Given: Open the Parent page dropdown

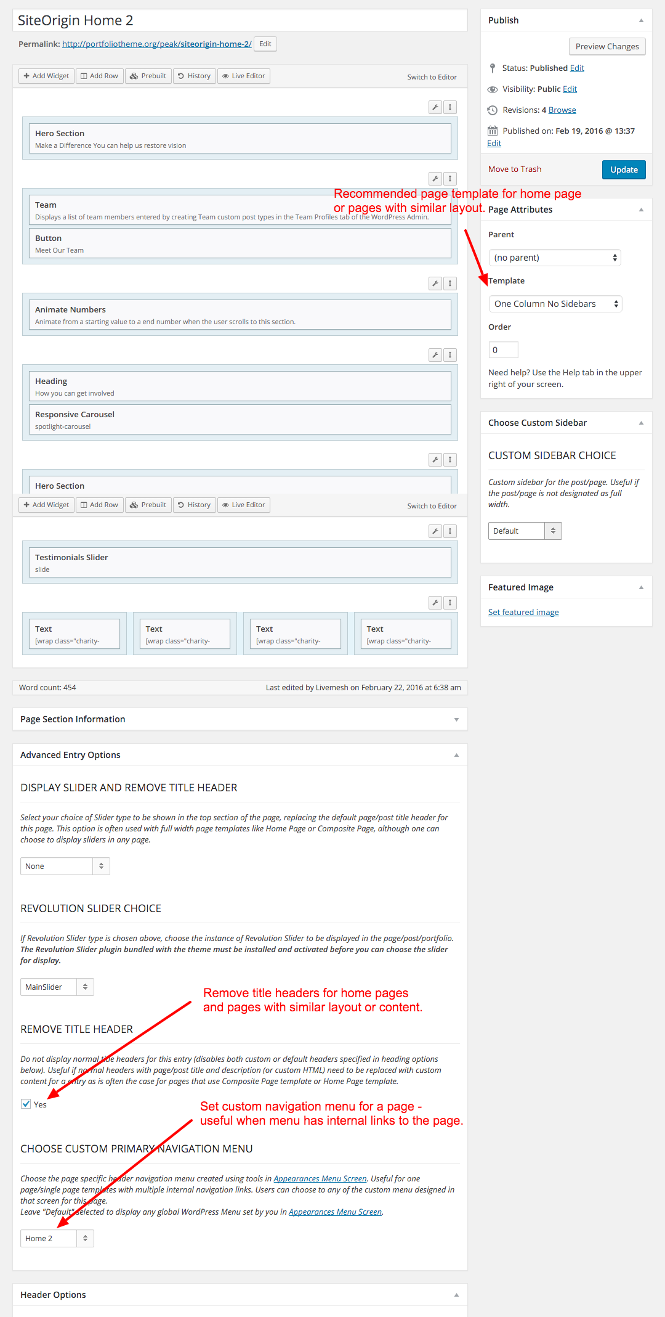Looking at the screenshot, I should pos(554,258).
